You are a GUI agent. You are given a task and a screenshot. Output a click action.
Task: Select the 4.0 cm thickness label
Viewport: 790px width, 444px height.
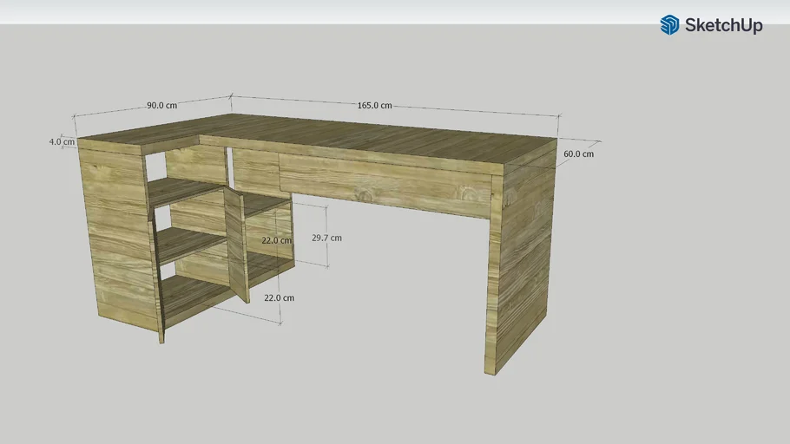62,141
